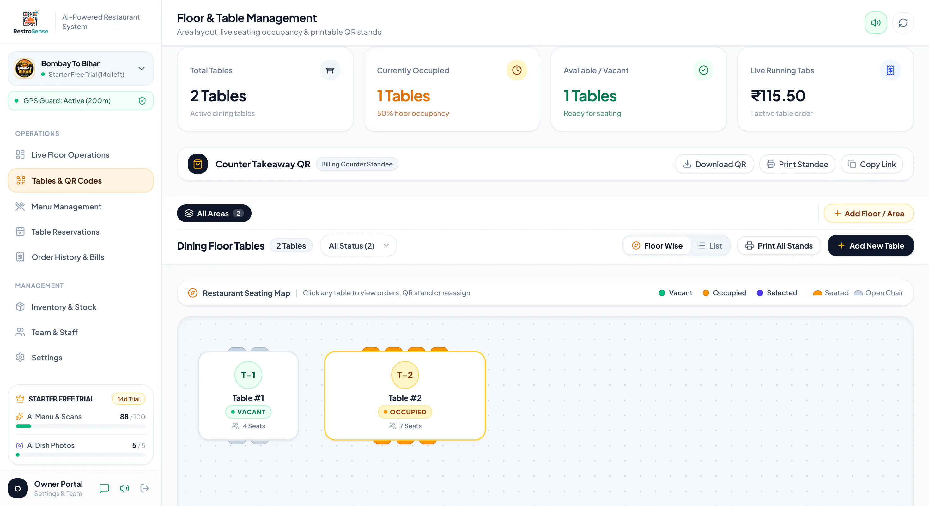This screenshot has width=929, height=506.
Task: Click Download QR button
Action: (x=714, y=164)
